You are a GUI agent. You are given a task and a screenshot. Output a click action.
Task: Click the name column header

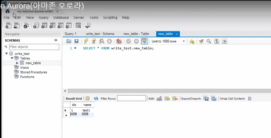click(87, 105)
